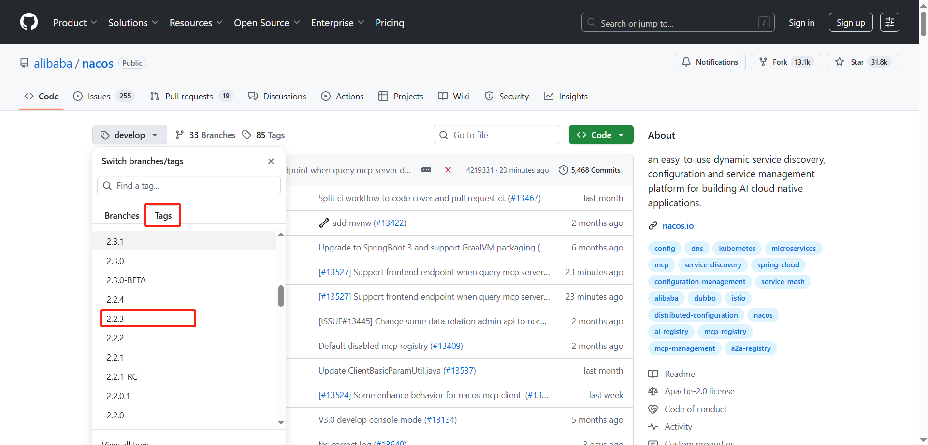Open pull request #13467 link

point(524,198)
